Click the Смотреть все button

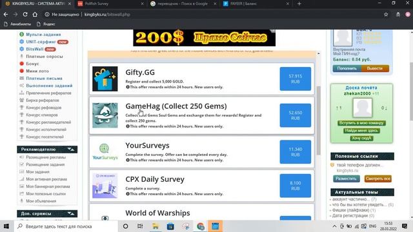pyautogui.click(x=378, y=179)
